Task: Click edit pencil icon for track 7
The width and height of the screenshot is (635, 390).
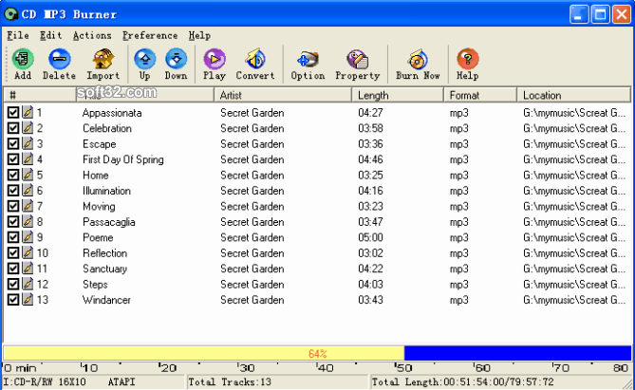Action: (28, 206)
